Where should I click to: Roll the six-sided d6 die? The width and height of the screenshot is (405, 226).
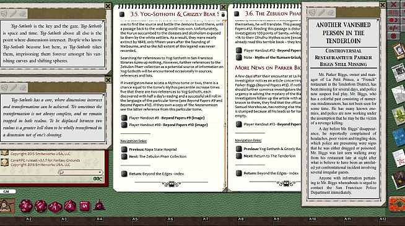point(85,206)
